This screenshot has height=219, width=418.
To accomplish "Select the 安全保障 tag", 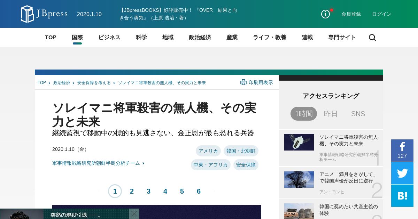I will point(246,165).
